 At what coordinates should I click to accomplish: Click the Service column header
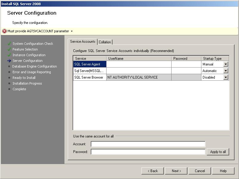tap(90, 59)
